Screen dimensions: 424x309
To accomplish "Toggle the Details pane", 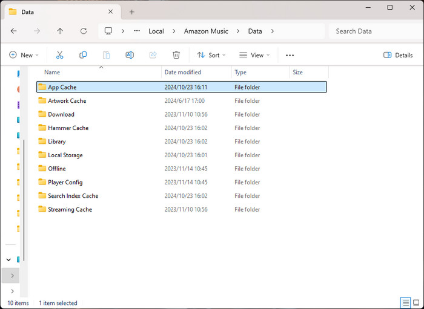I will [x=398, y=55].
